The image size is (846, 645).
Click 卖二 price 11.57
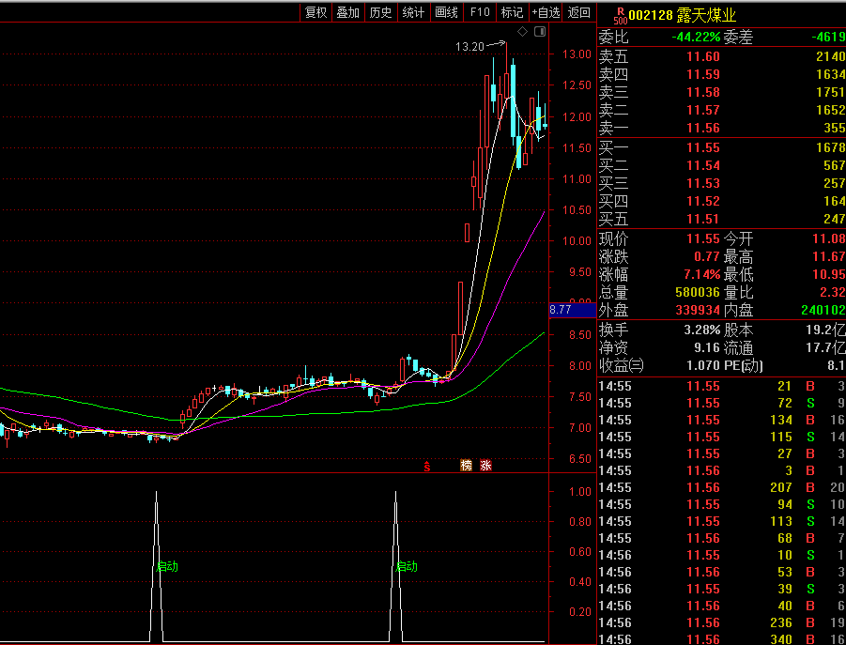click(x=703, y=110)
